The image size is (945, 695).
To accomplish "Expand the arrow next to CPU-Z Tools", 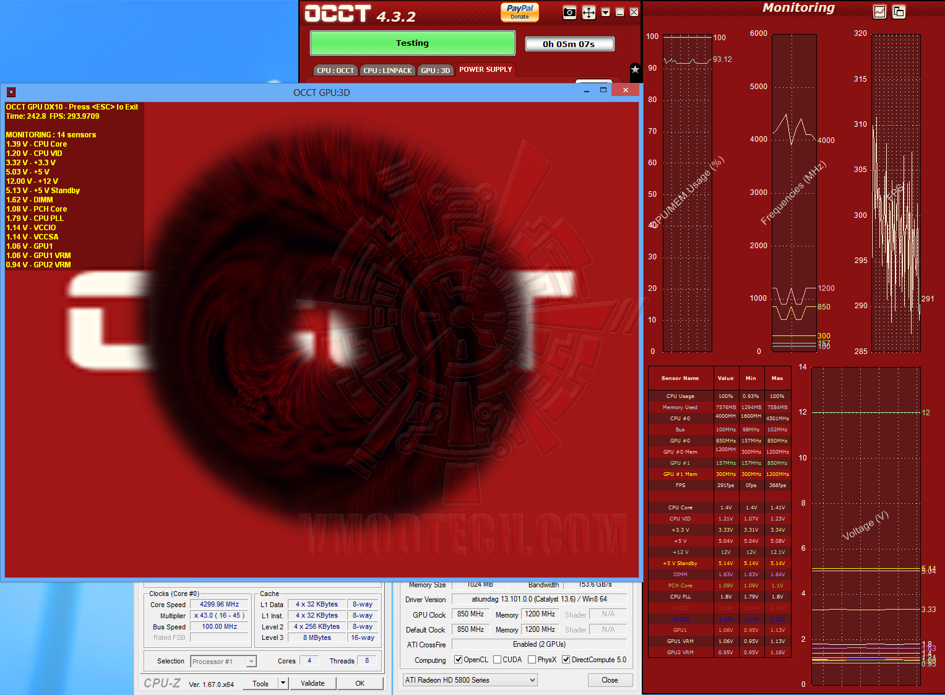I will click(x=283, y=683).
